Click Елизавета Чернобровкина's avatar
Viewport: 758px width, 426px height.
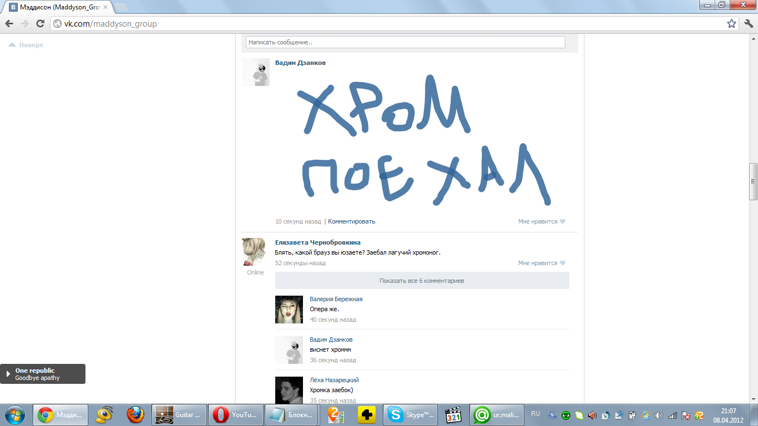[x=256, y=252]
